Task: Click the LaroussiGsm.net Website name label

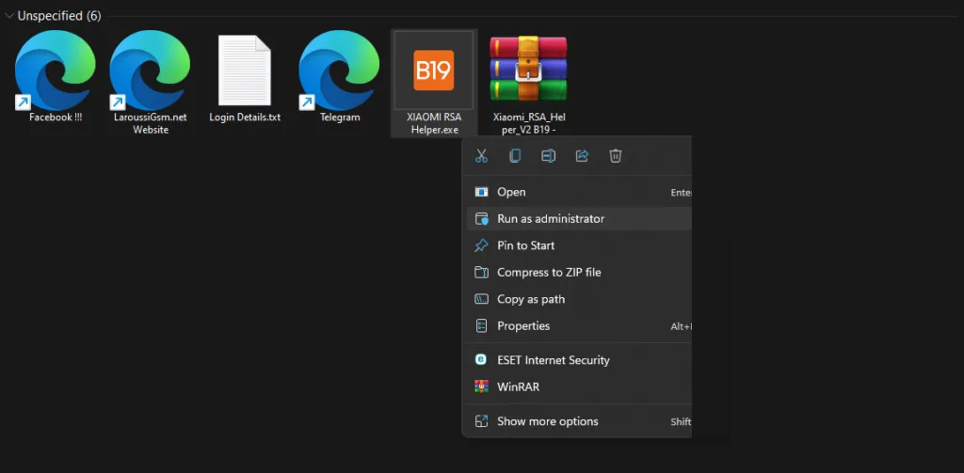Action: (151, 123)
